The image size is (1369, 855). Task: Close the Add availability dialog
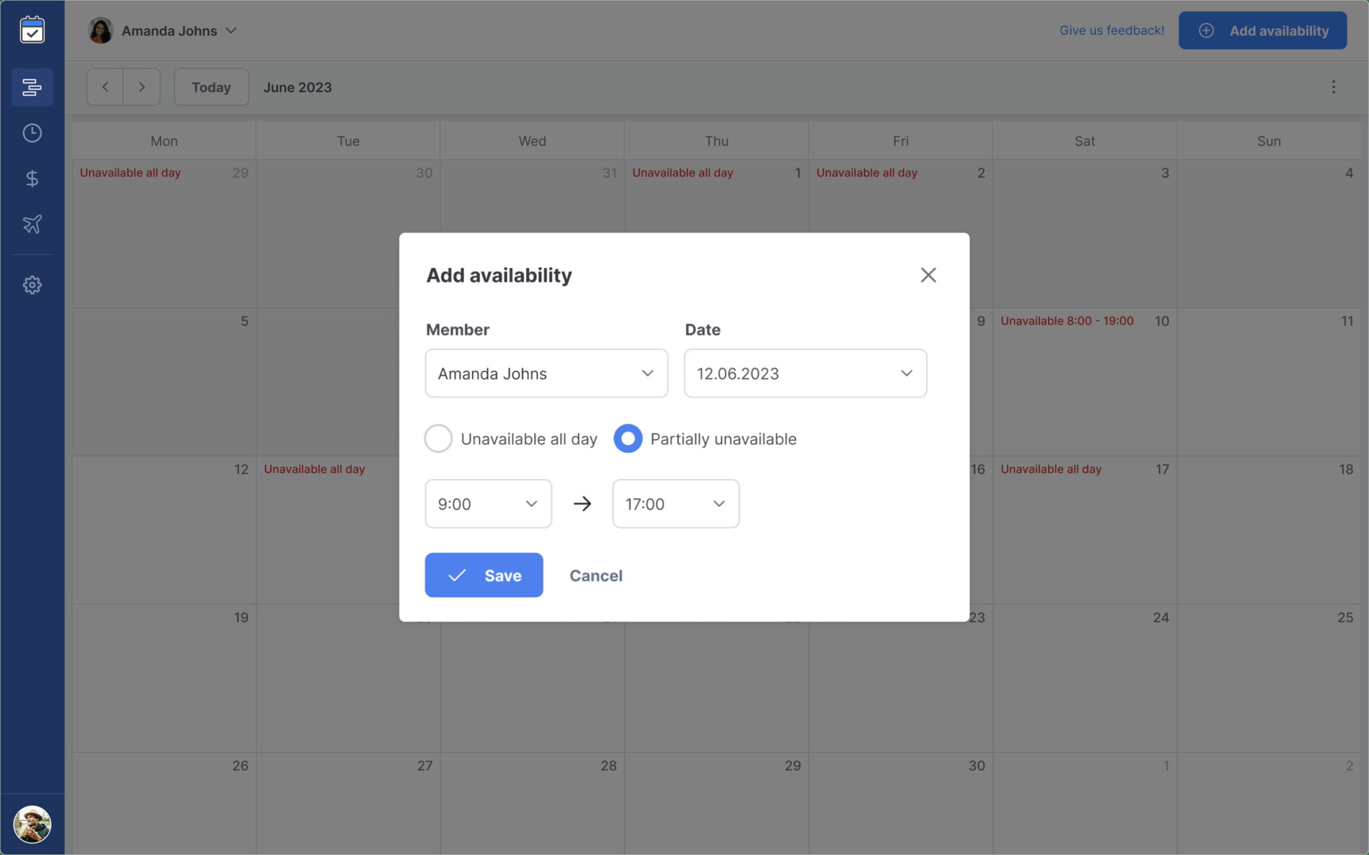[x=928, y=275]
